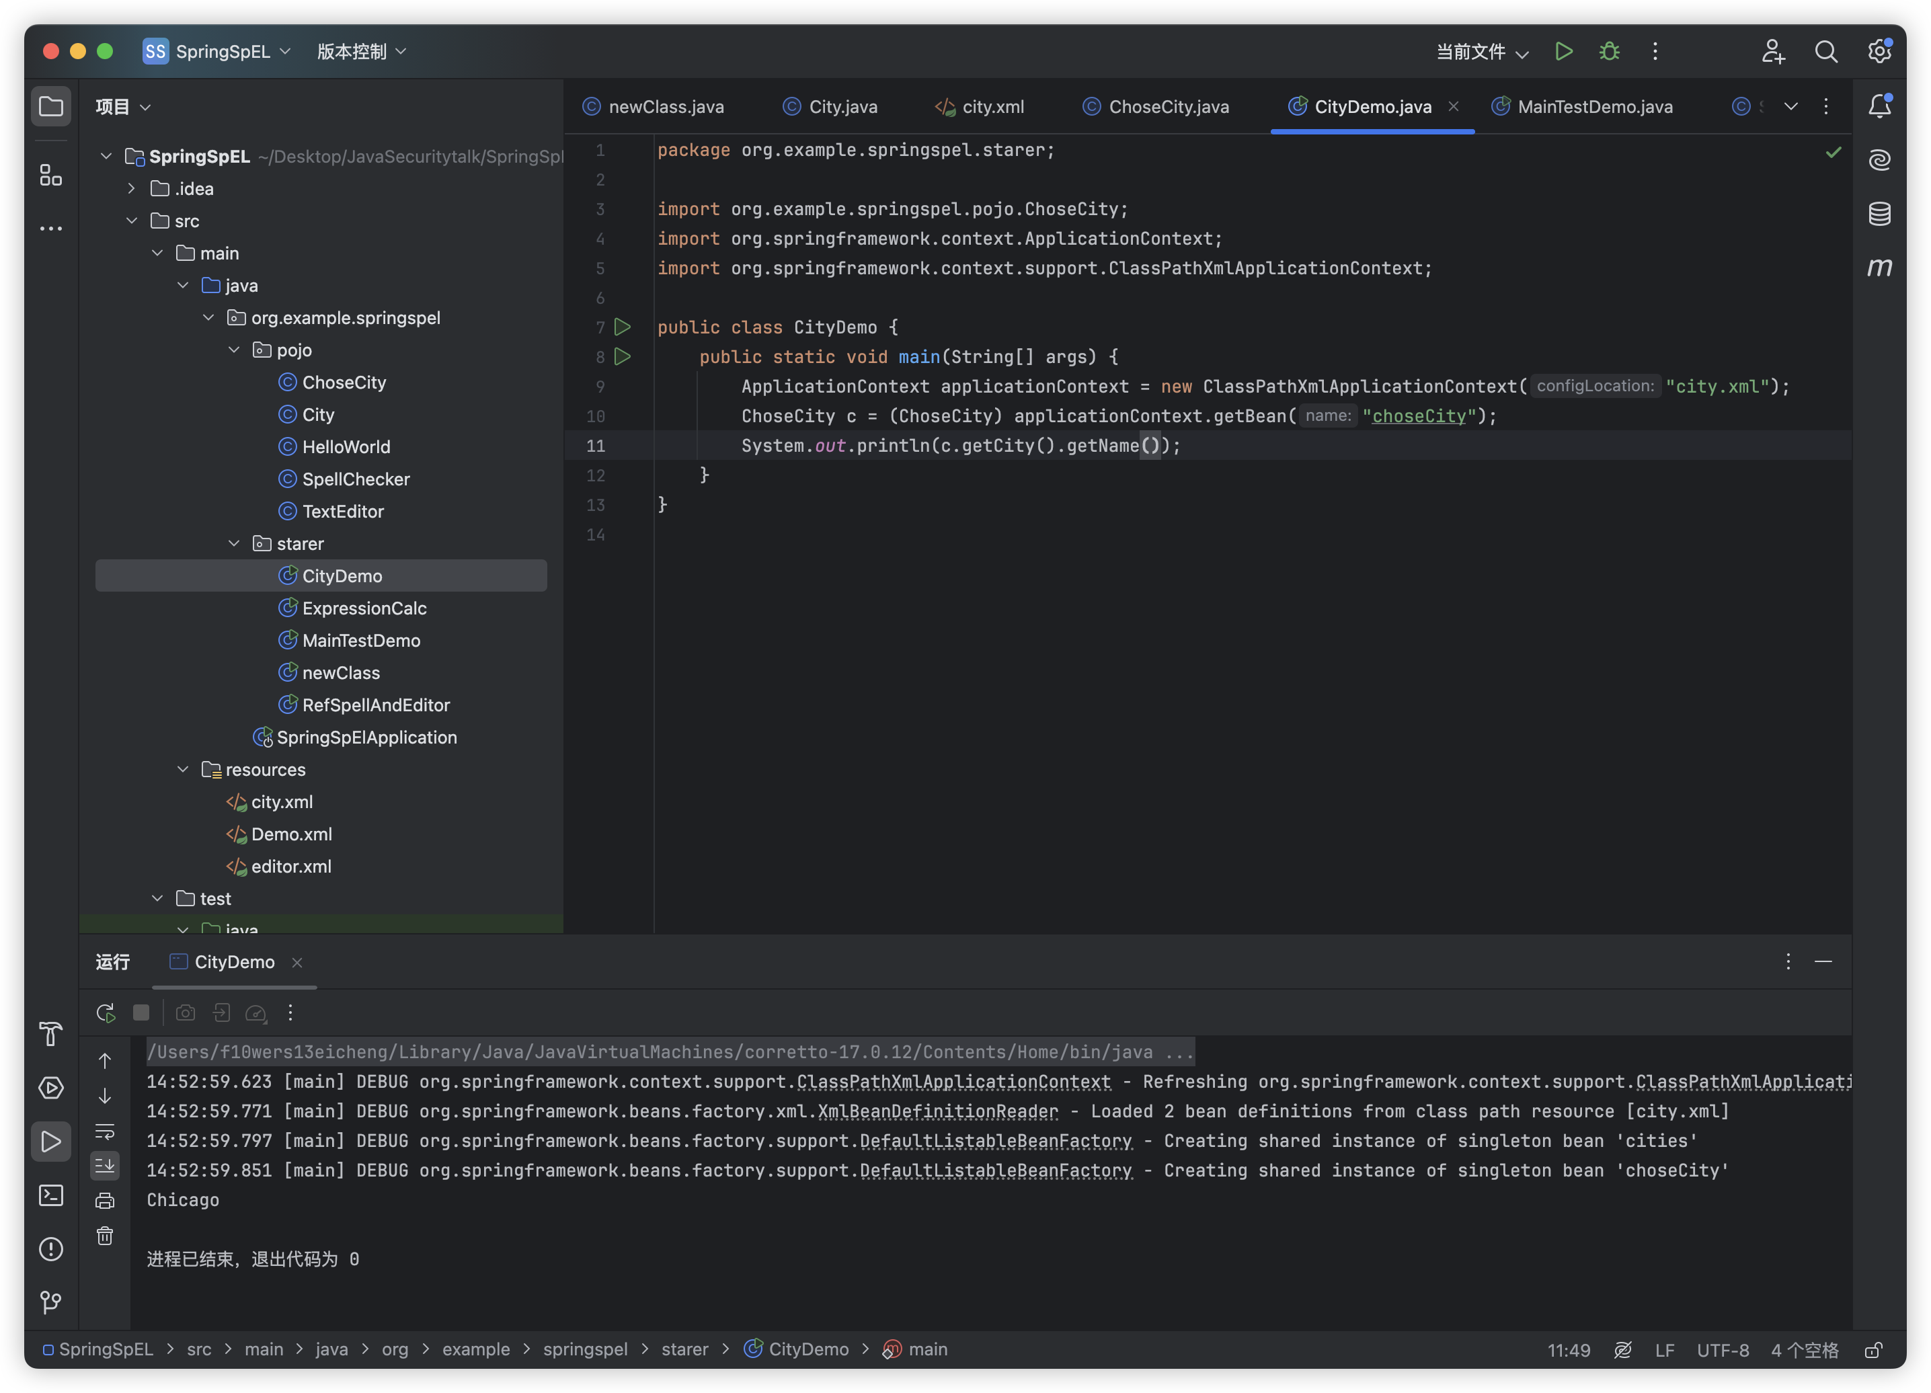Clear console output with the trash icon
Screen dimensions: 1931x1393
coord(105,1236)
